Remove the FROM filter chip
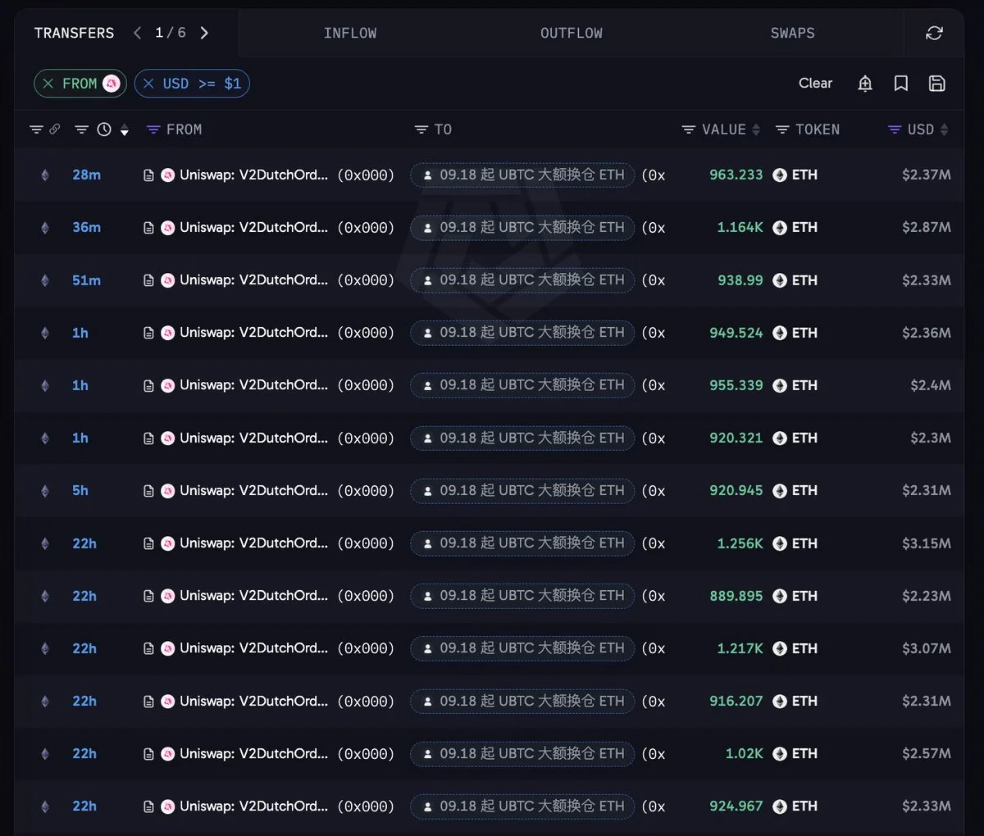Viewport: 984px width, 836px height. click(48, 84)
